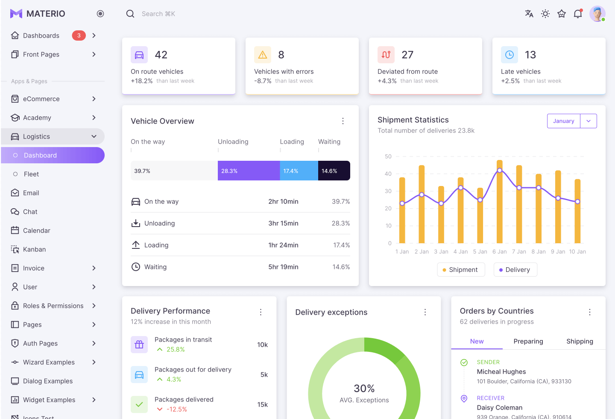Click the User person icon
This screenshot has height=419, width=615.
(15, 287)
